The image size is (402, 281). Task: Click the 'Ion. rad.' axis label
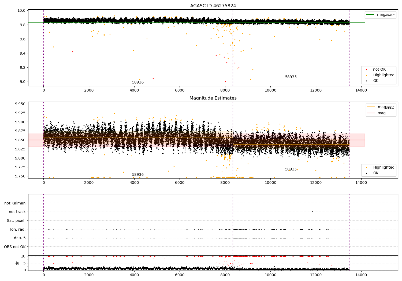[x=18, y=229]
